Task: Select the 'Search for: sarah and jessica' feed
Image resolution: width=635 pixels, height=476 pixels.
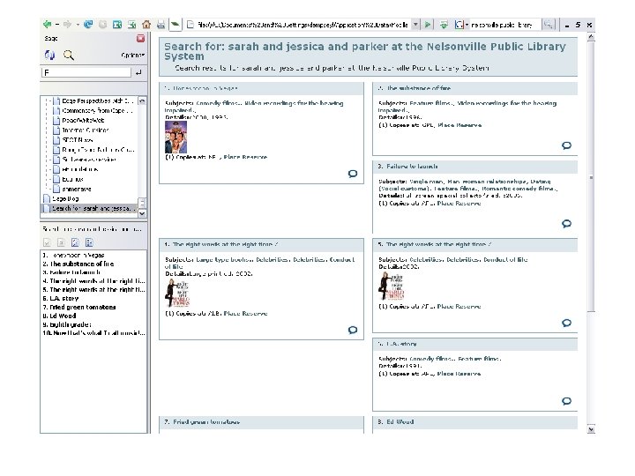Action: pyautogui.click(x=92, y=208)
